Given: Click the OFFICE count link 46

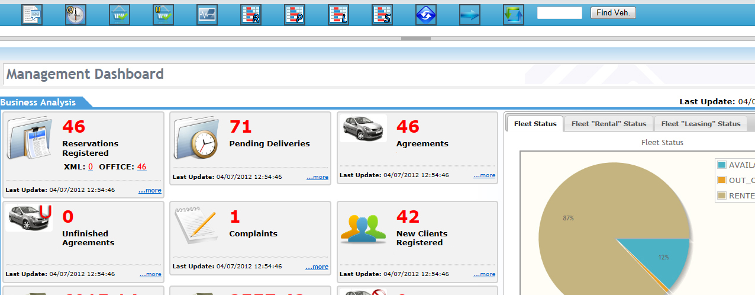Looking at the screenshot, I should pyautogui.click(x=141, y=167).
